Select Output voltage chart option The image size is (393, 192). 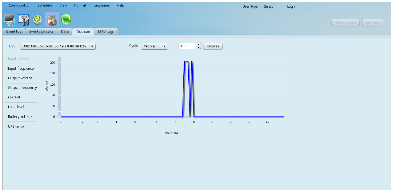point(20,78)
